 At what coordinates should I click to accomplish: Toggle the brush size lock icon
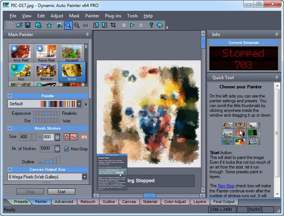click(67, 137)
